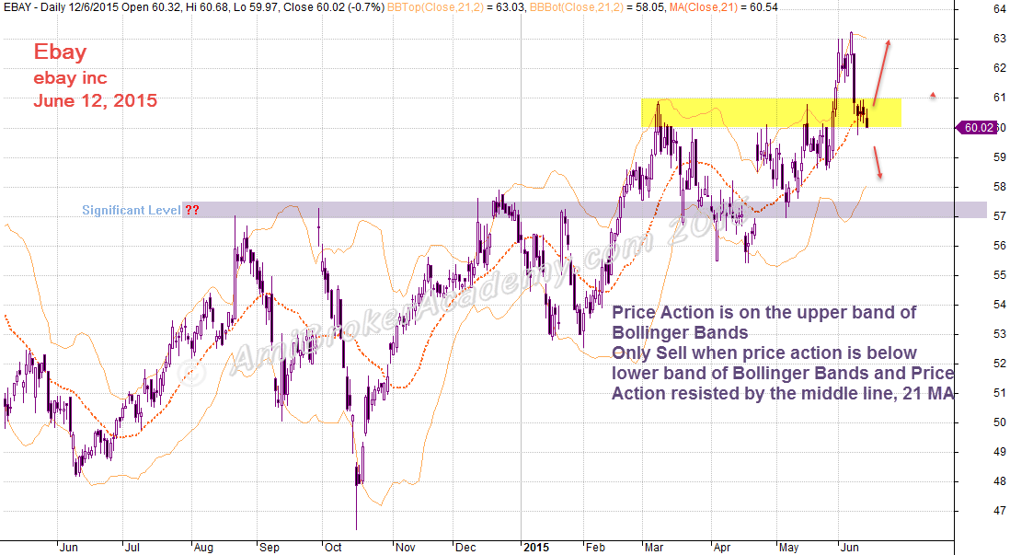Click the 62 price axis label
Image resolution: width=1010 pixels, height=555 pixels.
[1000, 68]
